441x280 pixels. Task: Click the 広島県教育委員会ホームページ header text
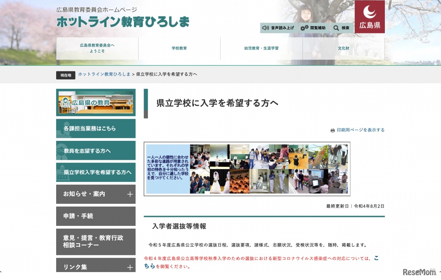pyautogui.click(x=97, y=10)
